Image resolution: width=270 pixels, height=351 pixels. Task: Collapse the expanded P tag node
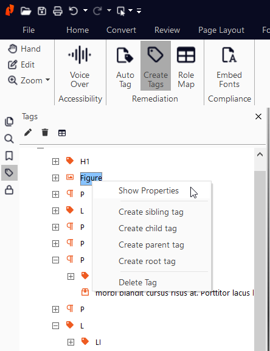point(55,260)
